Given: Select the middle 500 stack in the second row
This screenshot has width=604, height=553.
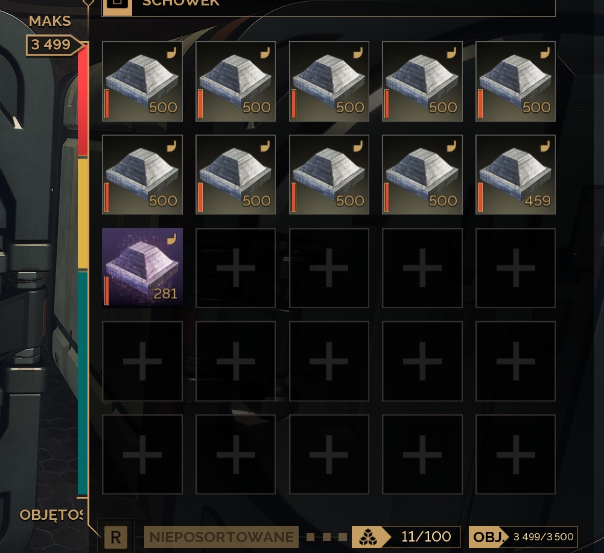Looking at the screenshot, I should click(329, 174).
